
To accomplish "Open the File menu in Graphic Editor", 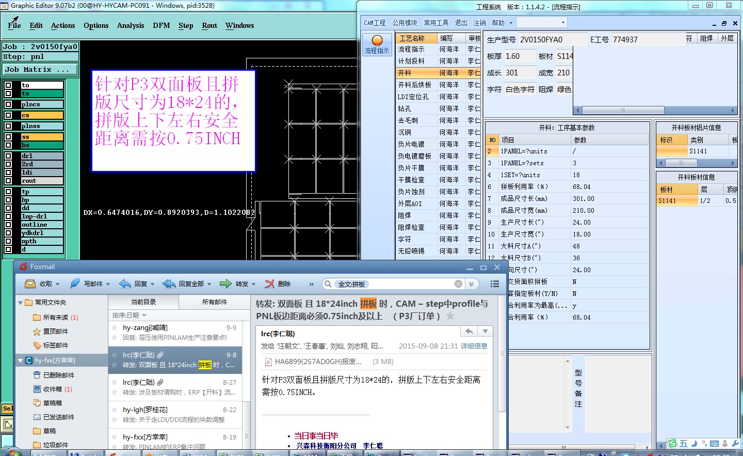I will 14,25.
